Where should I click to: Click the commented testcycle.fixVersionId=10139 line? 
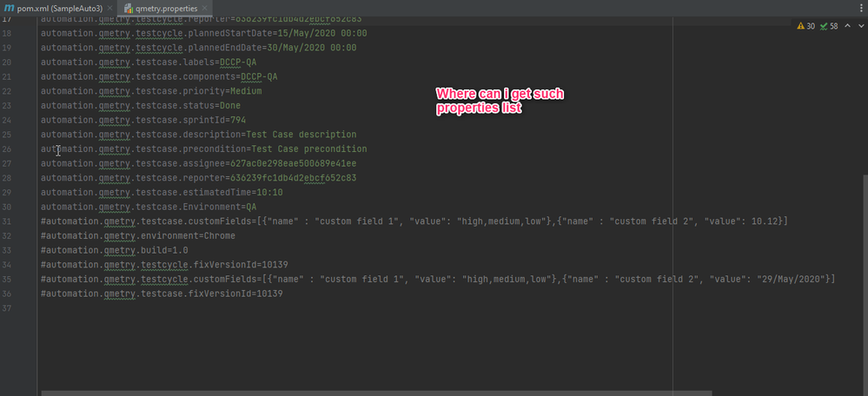point(164,264)
